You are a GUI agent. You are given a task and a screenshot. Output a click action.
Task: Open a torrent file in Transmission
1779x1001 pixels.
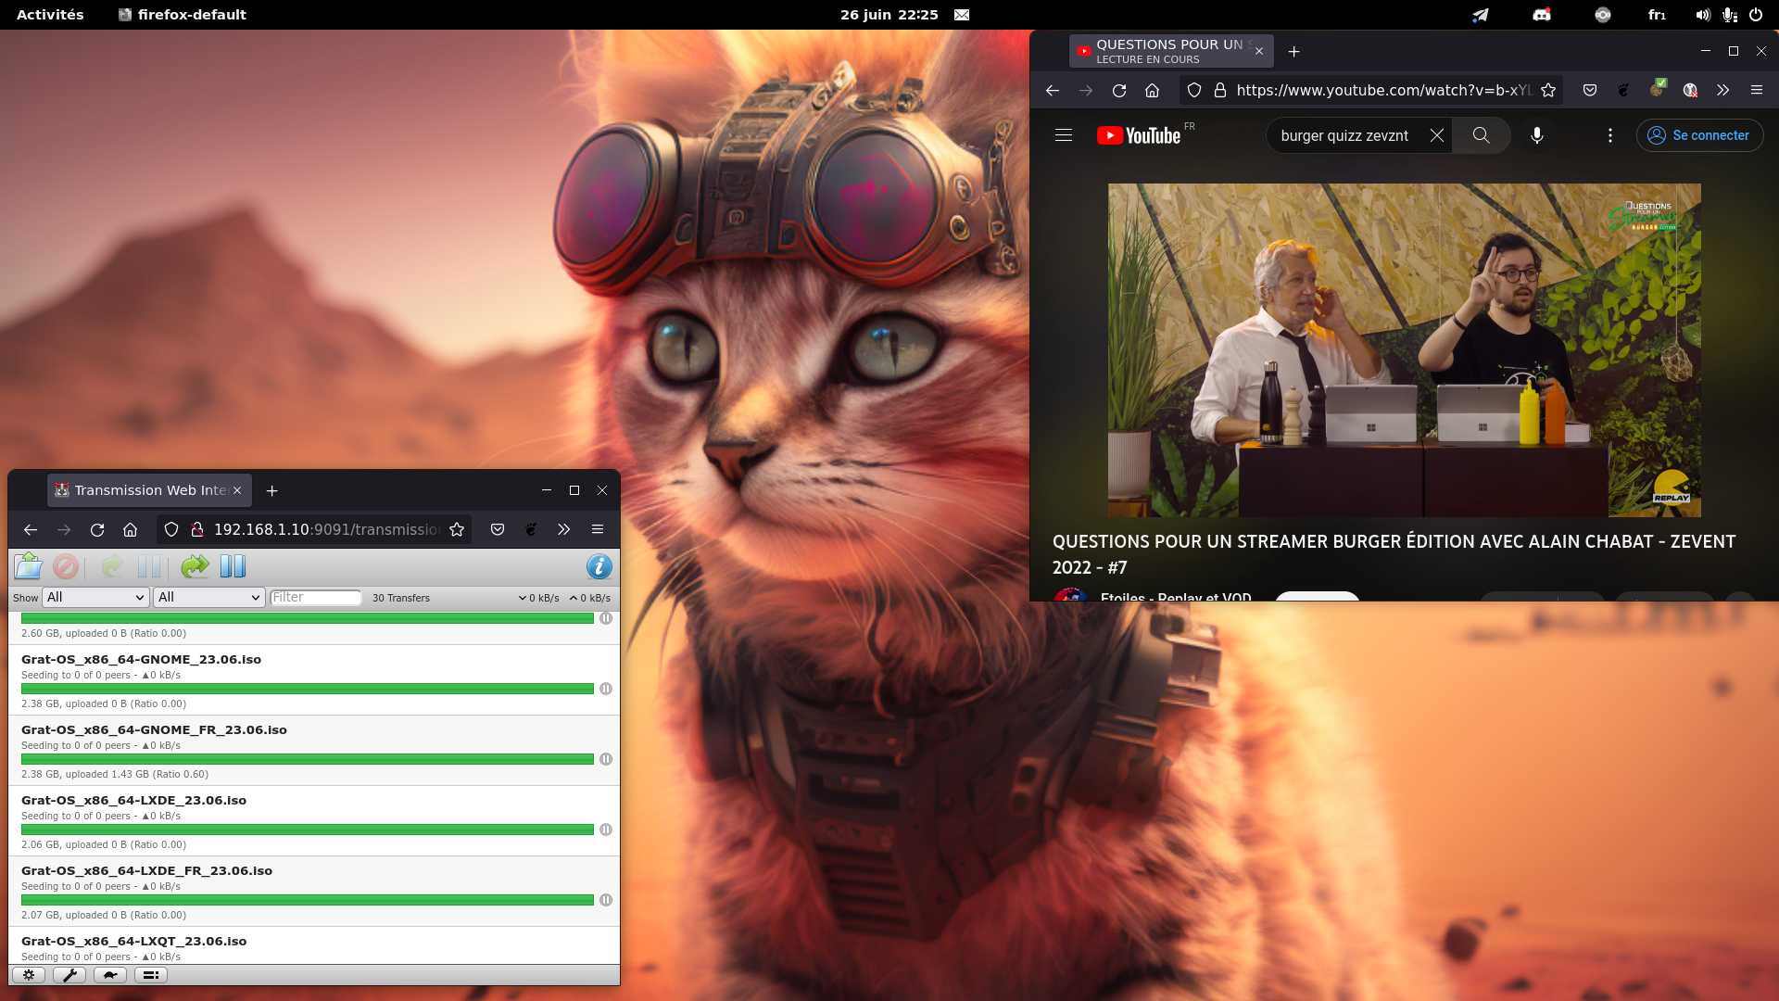tap(28, 566)
